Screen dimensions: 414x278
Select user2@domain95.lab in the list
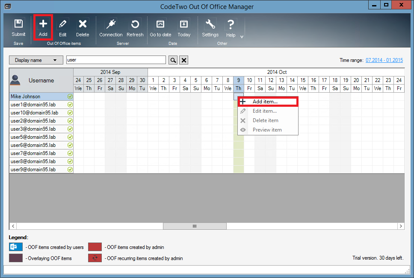(x=41, y=121)
